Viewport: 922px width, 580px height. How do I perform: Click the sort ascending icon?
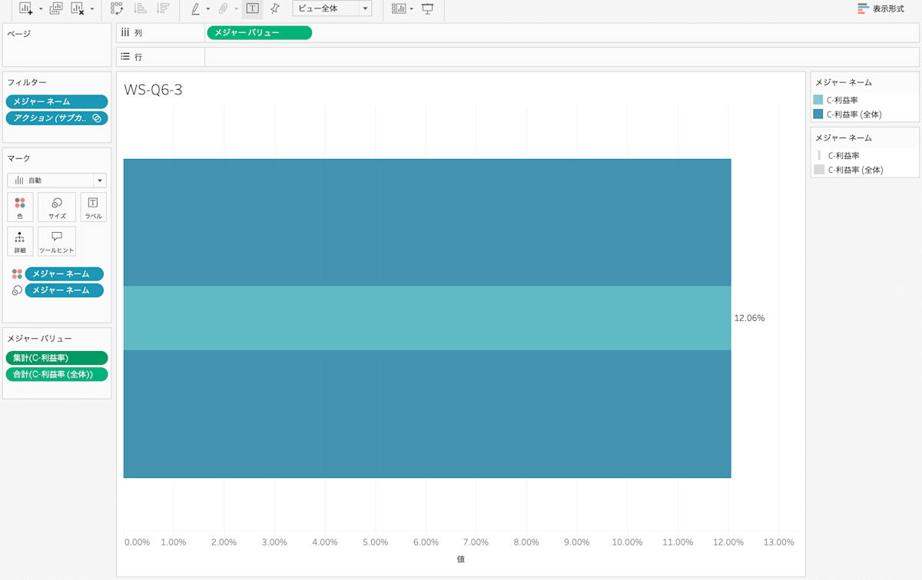pos(140,8)
